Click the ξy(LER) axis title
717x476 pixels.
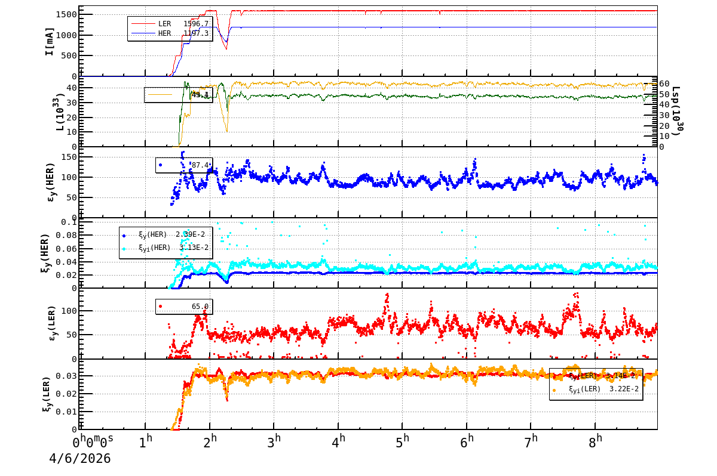(x=47, y=394)
